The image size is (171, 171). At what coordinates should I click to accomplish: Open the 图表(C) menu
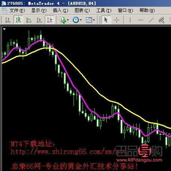coord(82,10)
